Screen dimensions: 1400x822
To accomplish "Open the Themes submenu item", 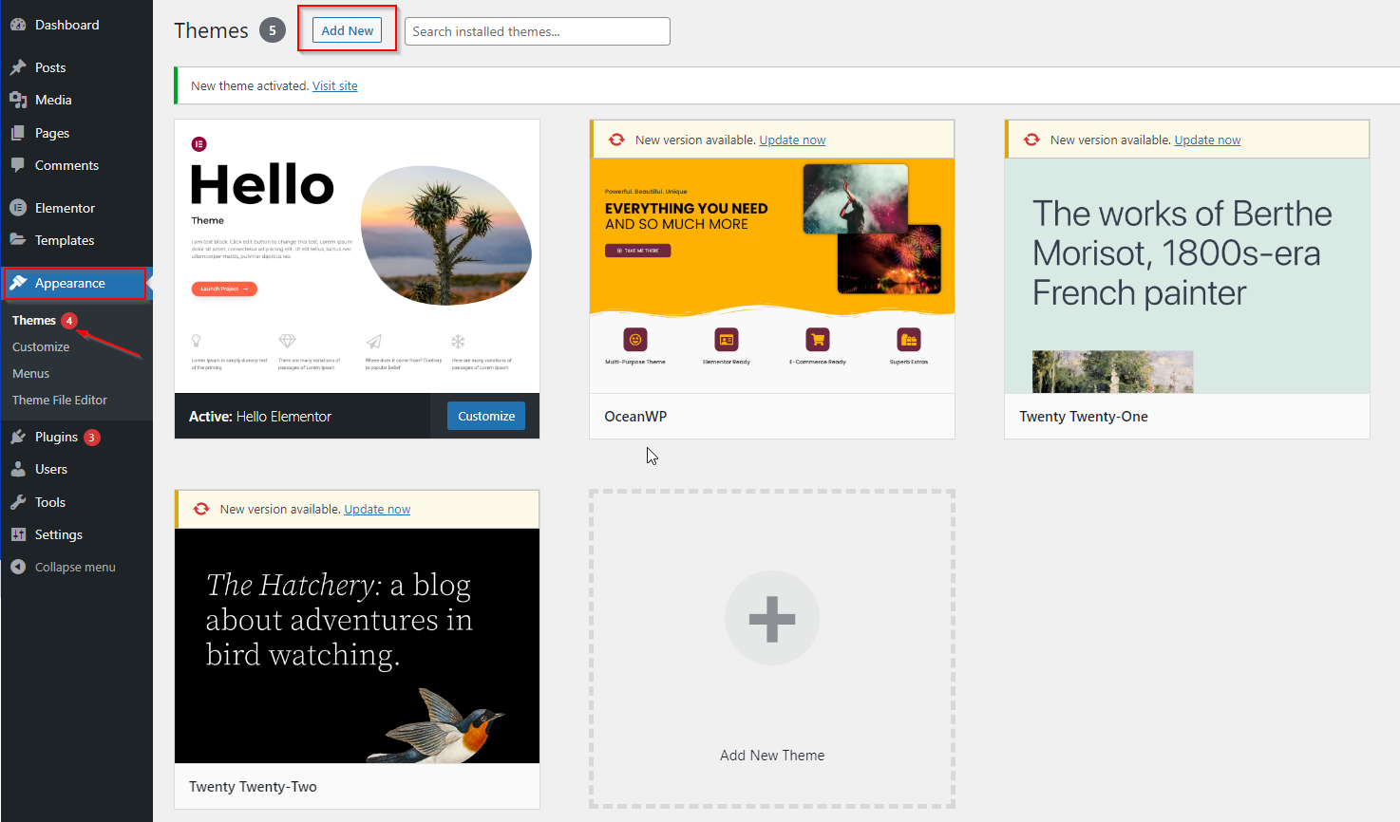I will tap(34, 321).
